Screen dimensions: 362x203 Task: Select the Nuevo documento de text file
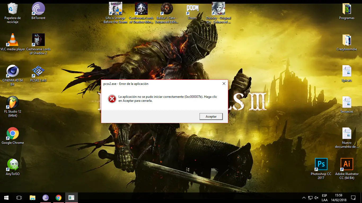347,138
